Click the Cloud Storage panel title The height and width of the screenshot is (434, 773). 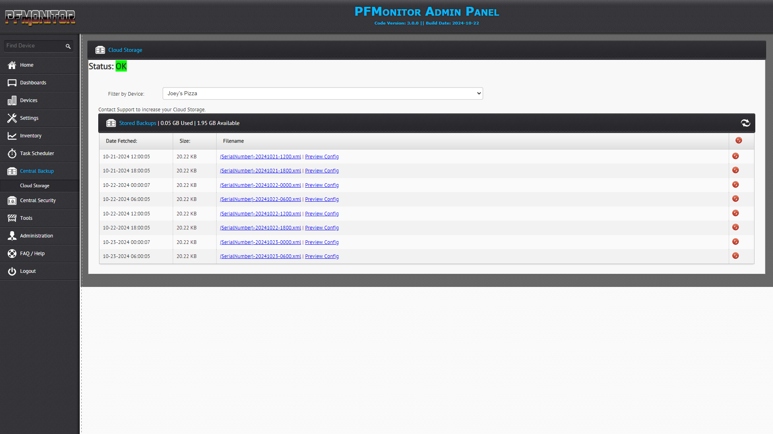[x=125, y=50]
